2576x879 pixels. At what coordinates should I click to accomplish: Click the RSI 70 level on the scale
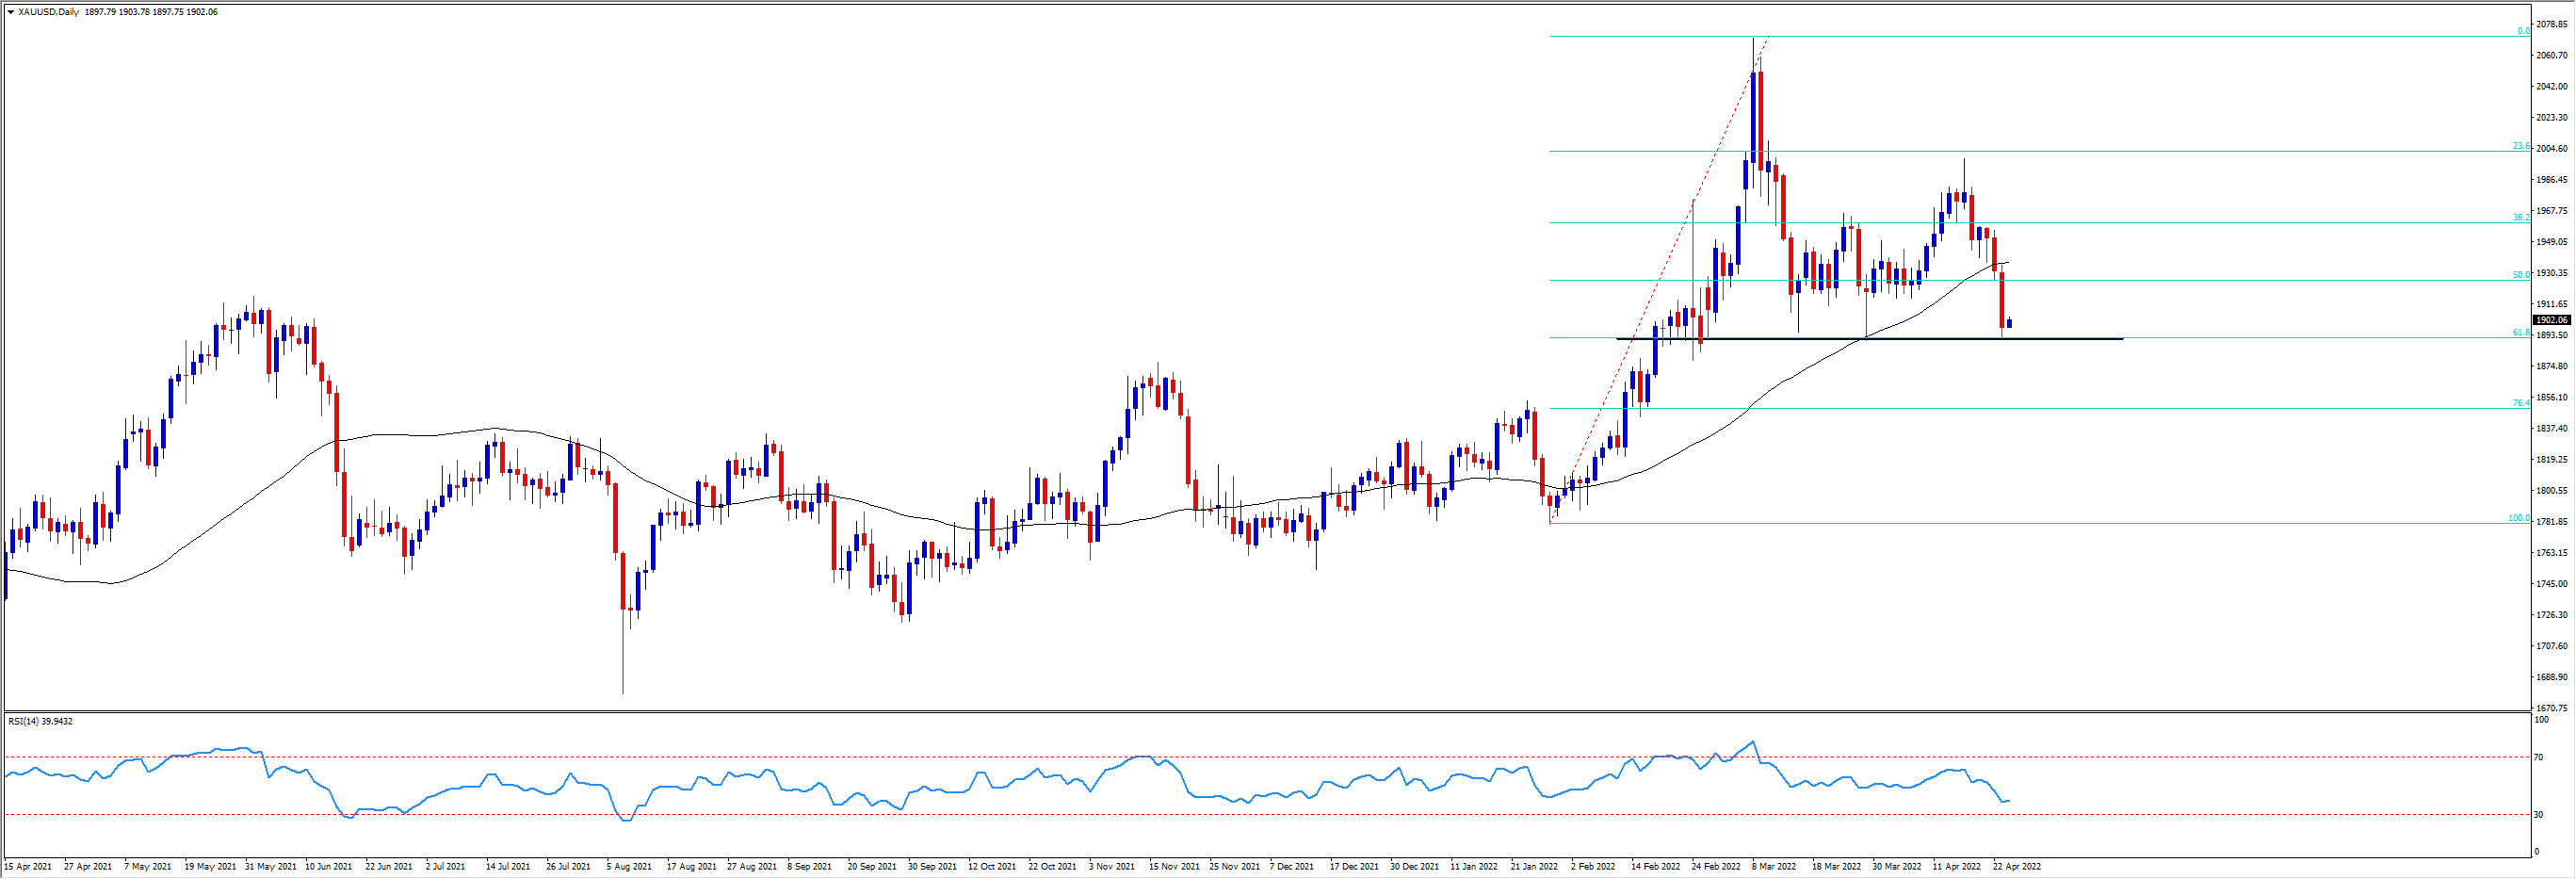point(2538,757)
